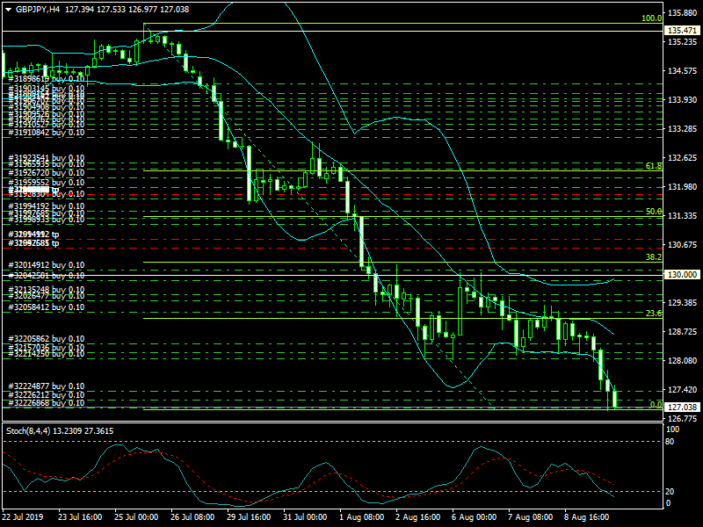This screenshot has height=527, width=703.
Task: Select order label #32014912 buy 0.10
Action: coord(47,265)
